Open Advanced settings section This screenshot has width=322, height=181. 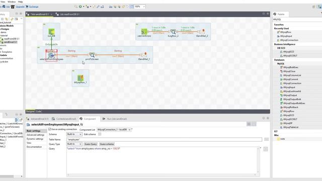pos(35,135)
